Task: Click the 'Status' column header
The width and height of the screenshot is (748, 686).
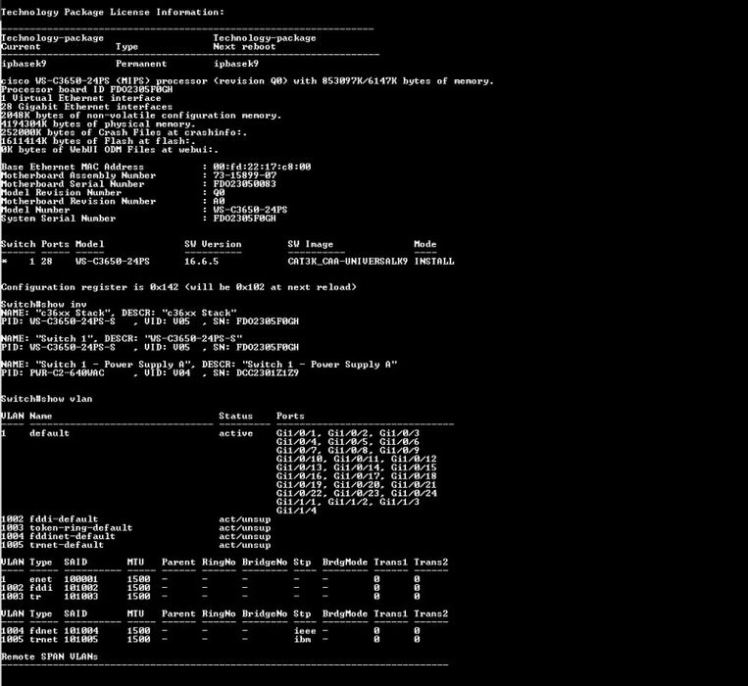Action: (x=236, y=416)
